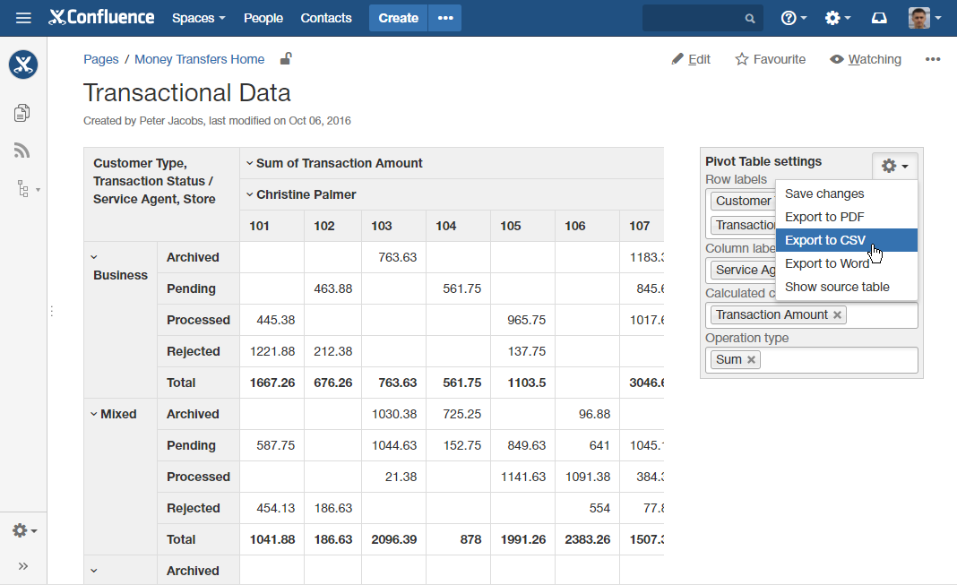The height and width of the screenshot is (585, 957).
Task: Open the hamburger menu in header
Action: 23,18
